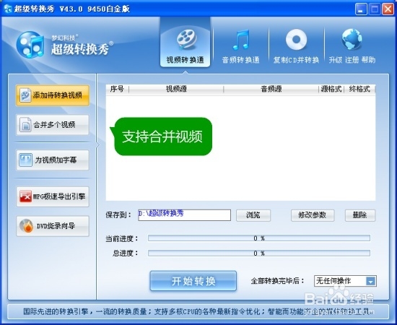Click the film reel icon for video conversion

[186, 40]
